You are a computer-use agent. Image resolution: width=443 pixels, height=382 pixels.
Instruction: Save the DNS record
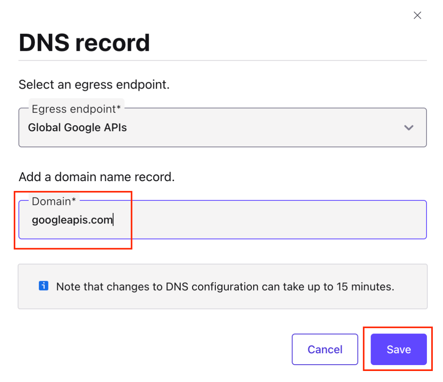coord(398,349)
